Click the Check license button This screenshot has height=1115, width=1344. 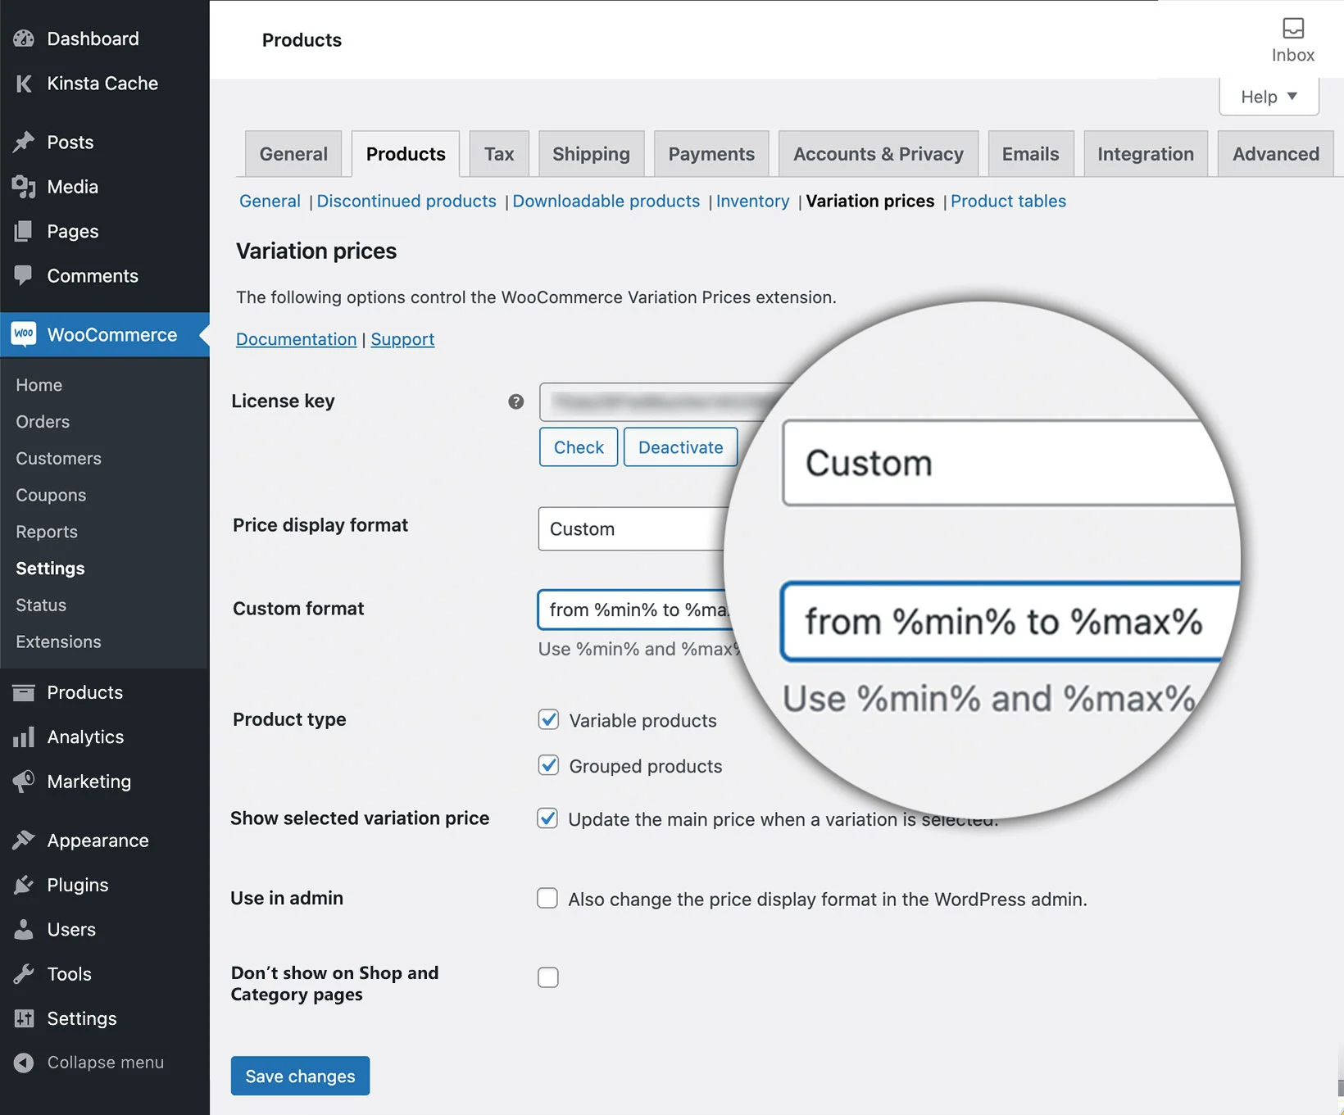click(x=579, y=447)
